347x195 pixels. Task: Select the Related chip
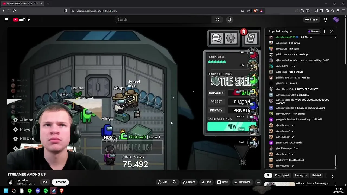[316, 175]
